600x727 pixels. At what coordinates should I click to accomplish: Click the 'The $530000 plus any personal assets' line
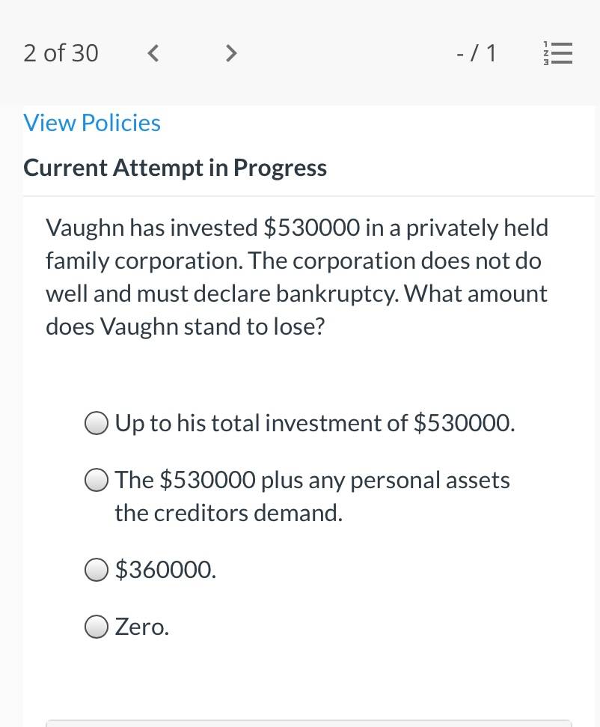tap(312, 480)
